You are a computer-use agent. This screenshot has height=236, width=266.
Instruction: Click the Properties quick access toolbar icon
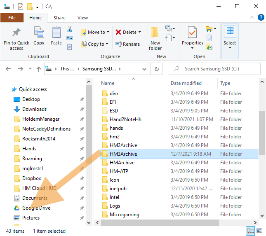(21, 7)
